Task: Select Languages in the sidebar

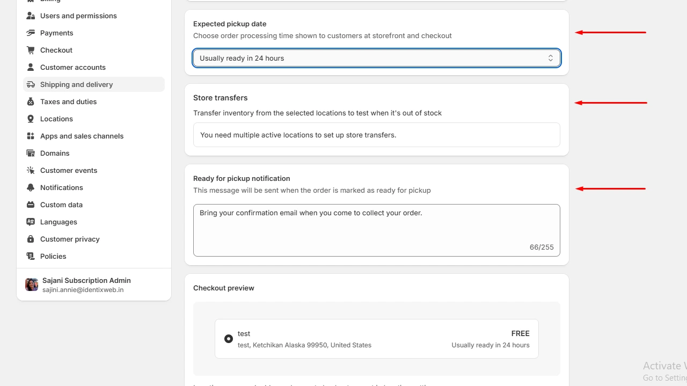Action: click(94, 222)
